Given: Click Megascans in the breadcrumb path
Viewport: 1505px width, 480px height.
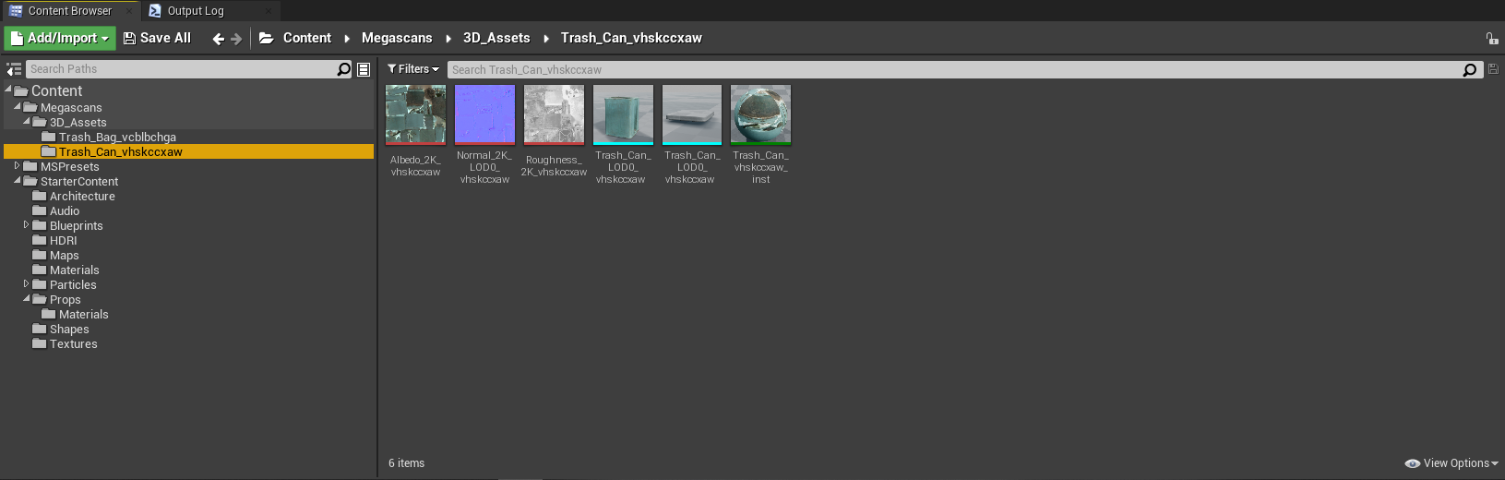Looking at the screenshot, I should click(x=397, y=38).
